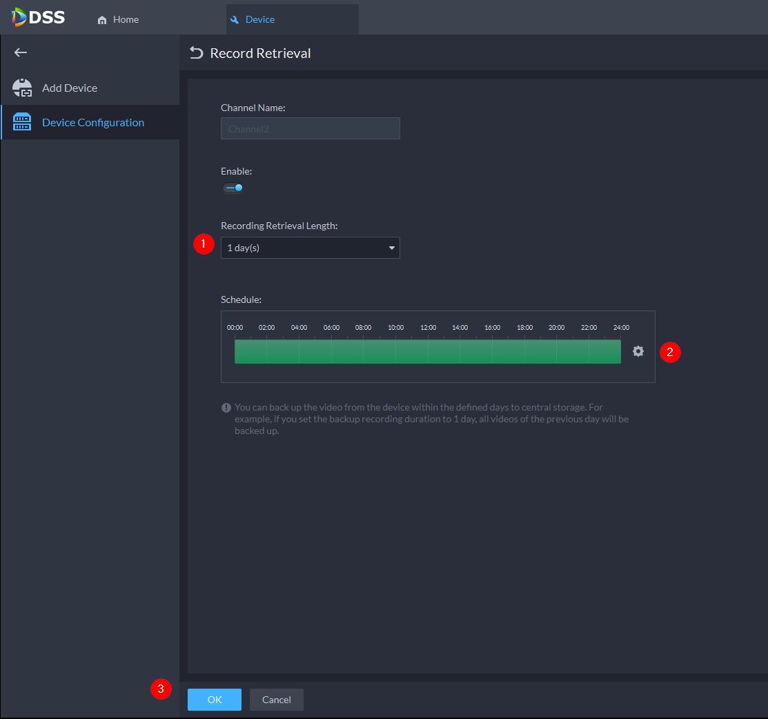Viewport: 768px width, 719px height.
Task: Click the Device Configuration icon
Action: point(22,122)
